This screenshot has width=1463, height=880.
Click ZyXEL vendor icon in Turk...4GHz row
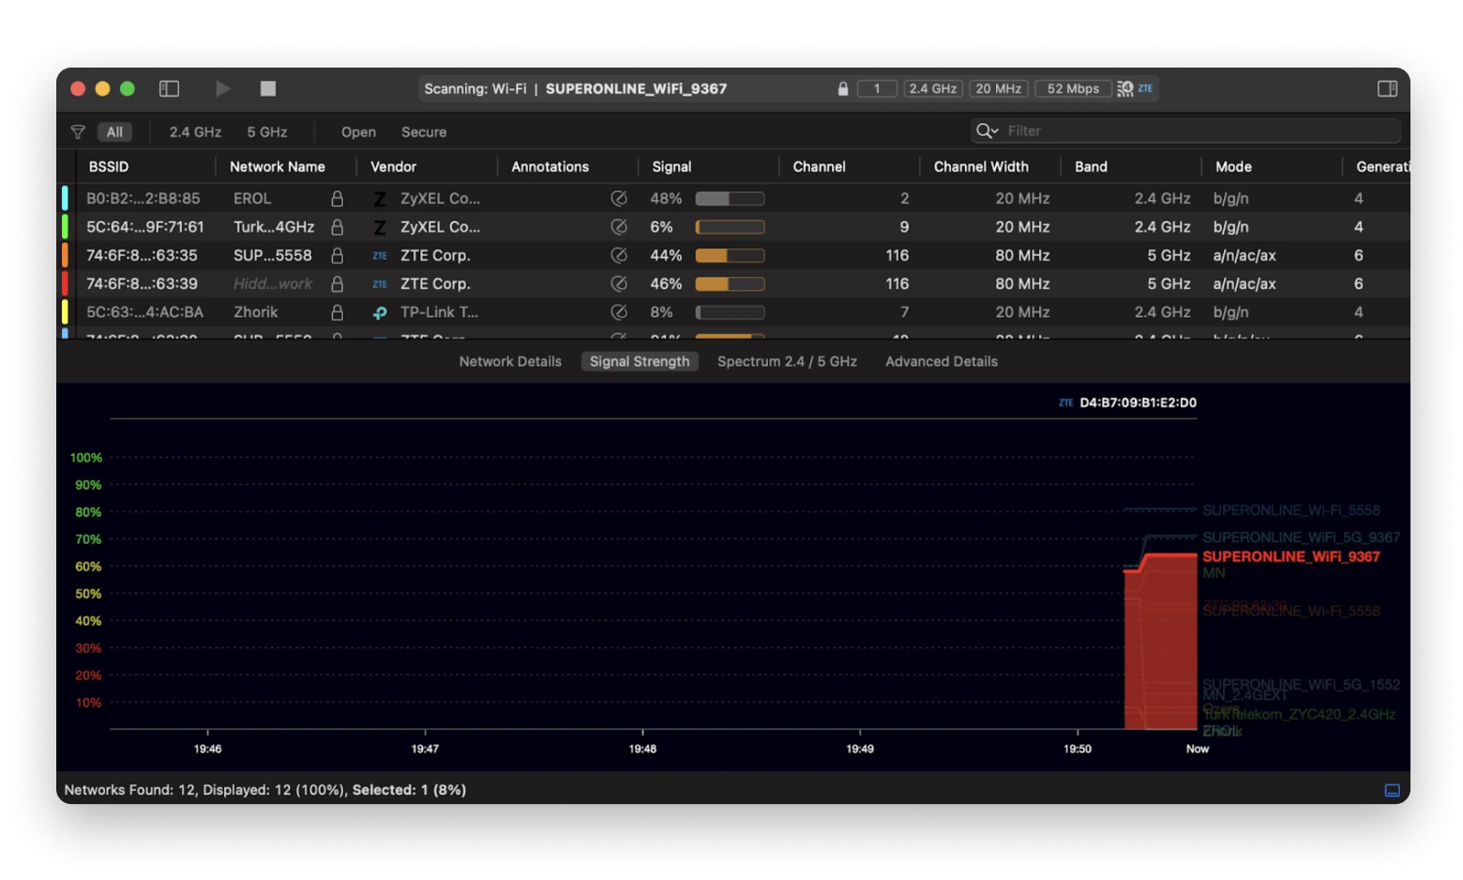click(x=380, y=227)
